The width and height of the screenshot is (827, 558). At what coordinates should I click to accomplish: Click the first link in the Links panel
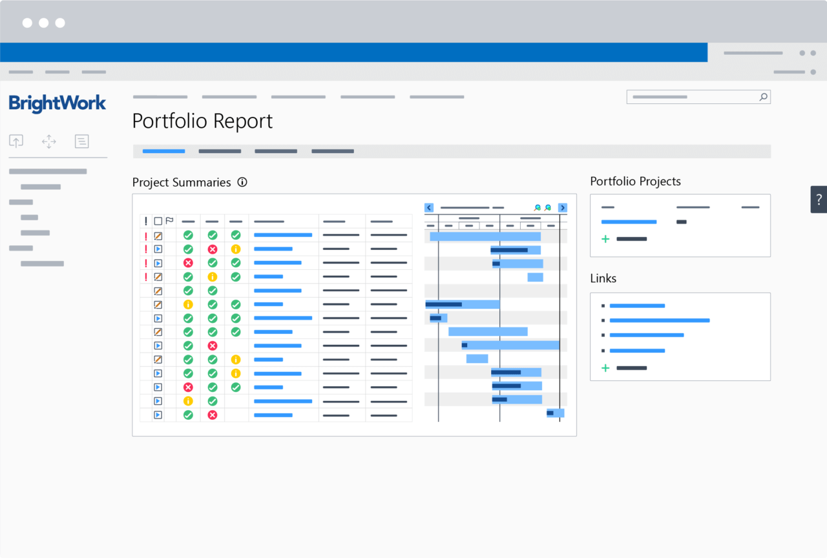coord(637,305)
